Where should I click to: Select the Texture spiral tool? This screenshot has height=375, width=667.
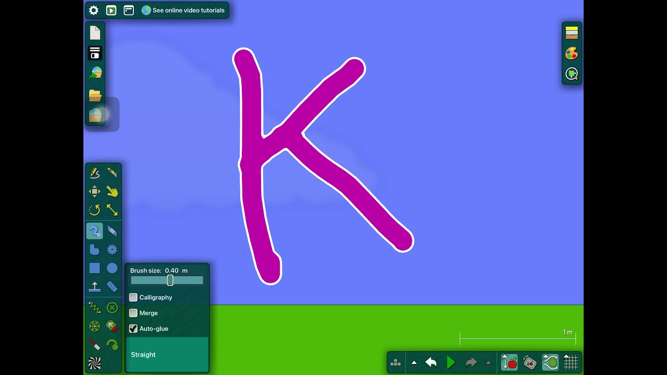click(x=94, y=363)
